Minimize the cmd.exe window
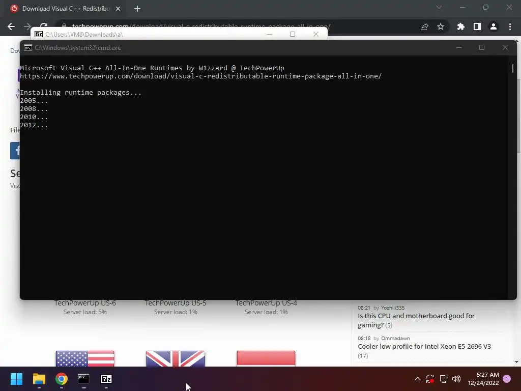Viewport: 521px width, 391px height. 459,47
